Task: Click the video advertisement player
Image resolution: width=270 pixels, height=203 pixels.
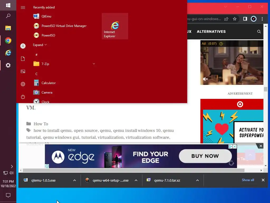Action: click(x=232, y=62)
